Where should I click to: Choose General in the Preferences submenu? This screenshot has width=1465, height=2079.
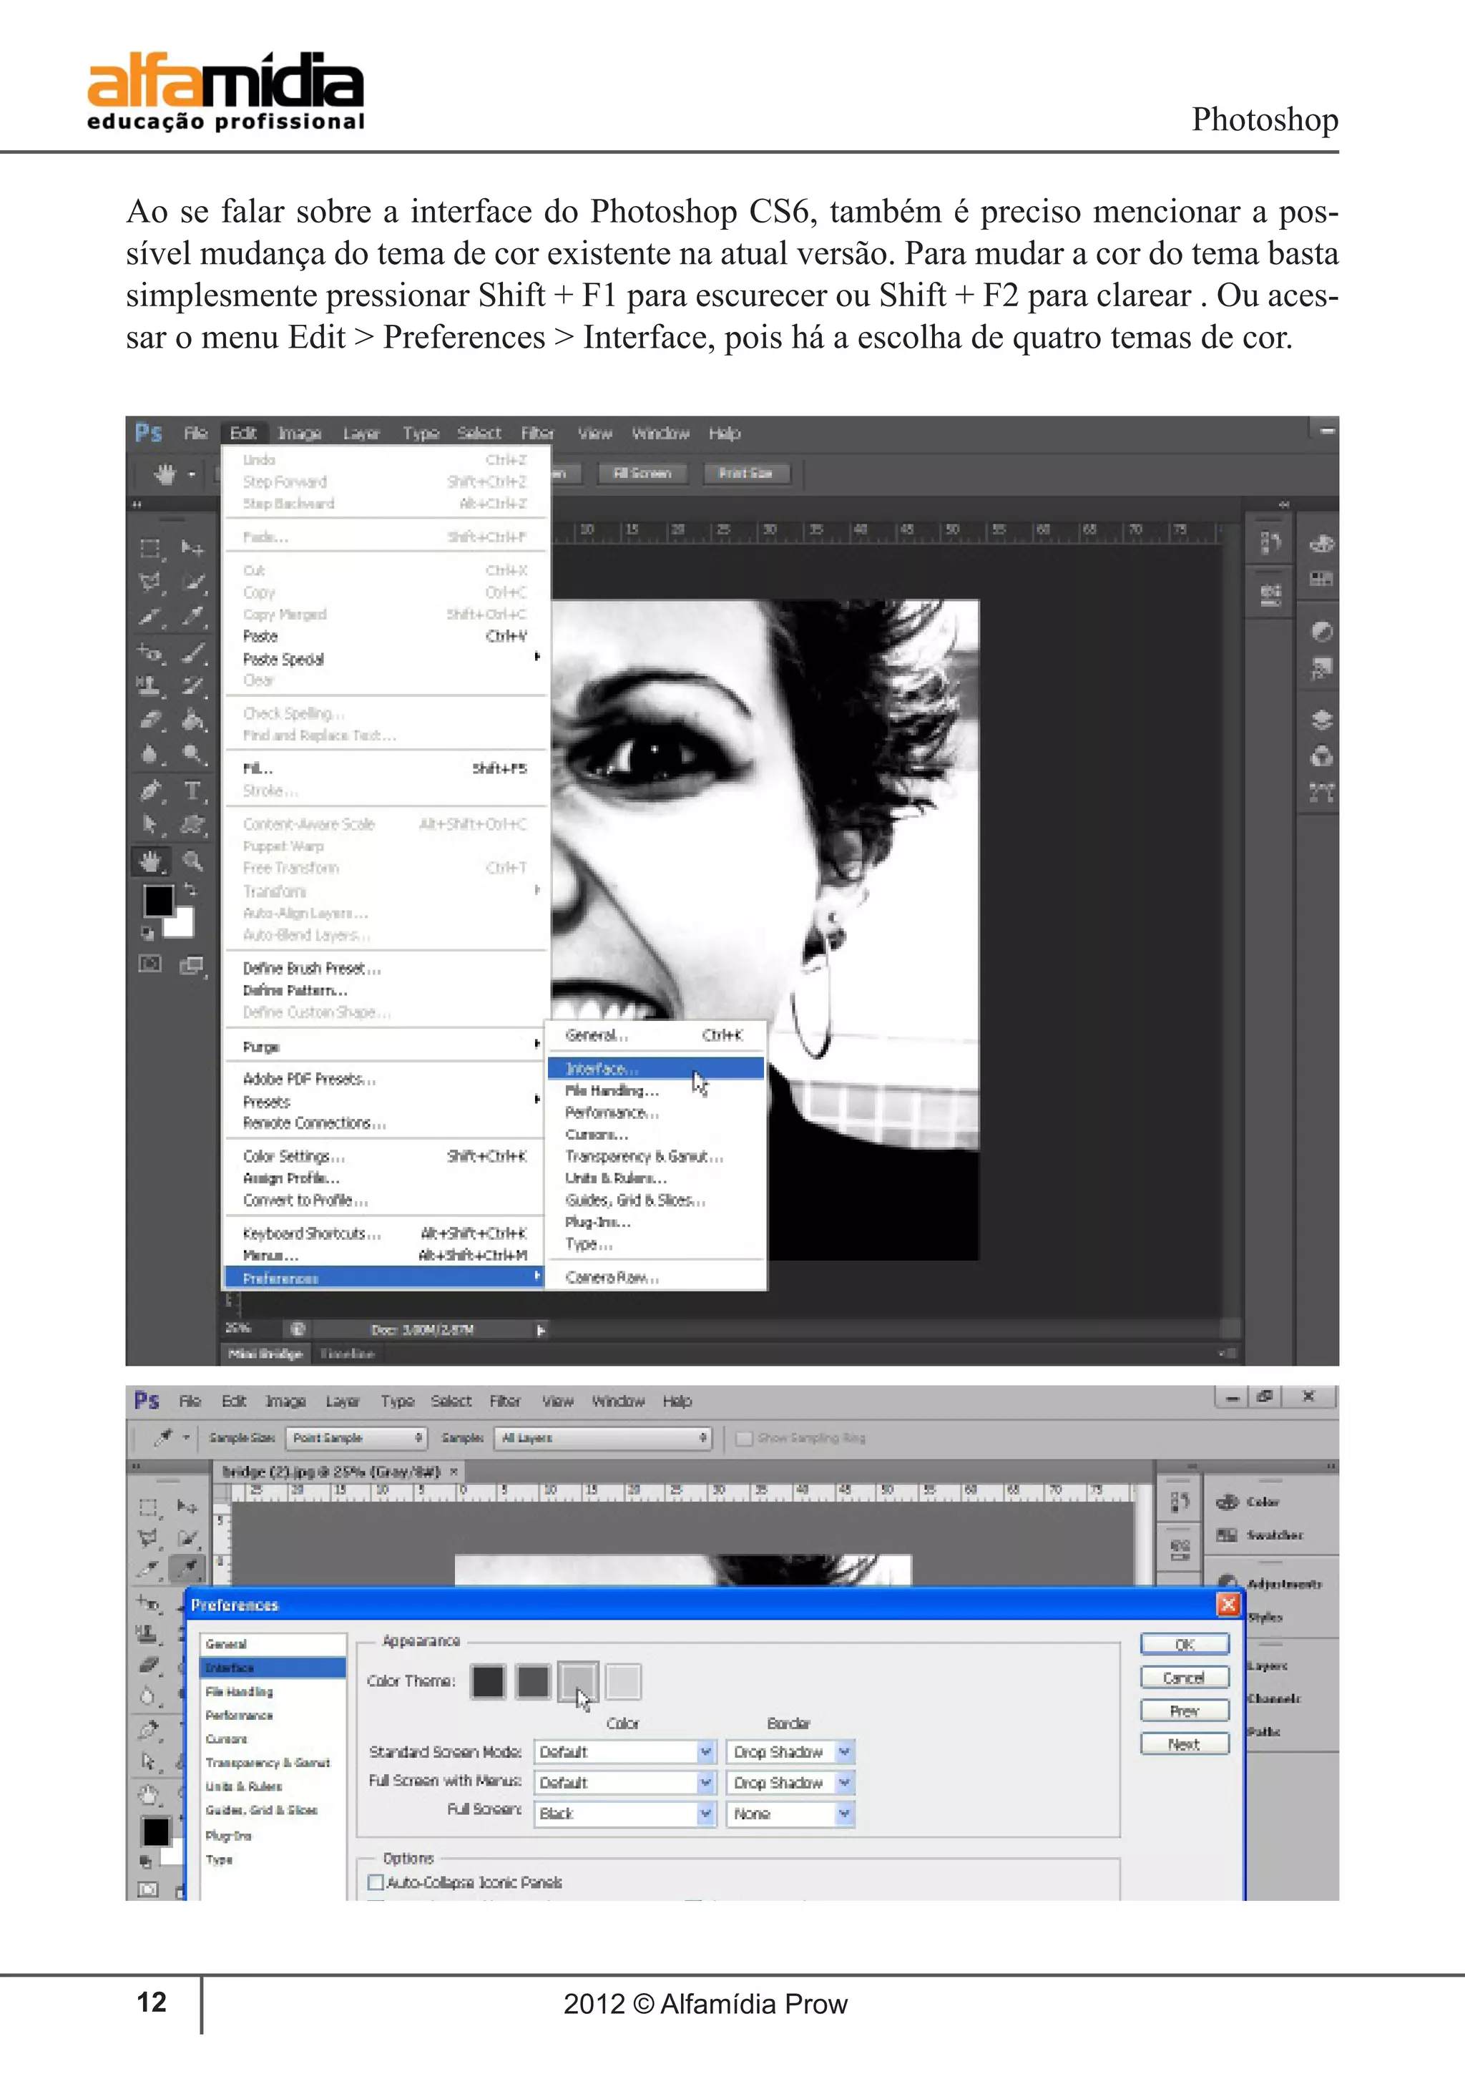pyautogui.click(x=655, y=1035)
